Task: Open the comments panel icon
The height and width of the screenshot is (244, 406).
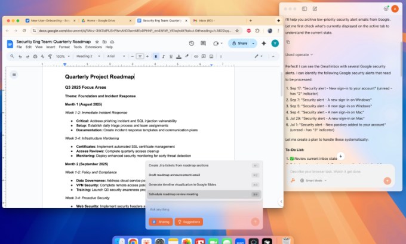Action: (203, 44)
